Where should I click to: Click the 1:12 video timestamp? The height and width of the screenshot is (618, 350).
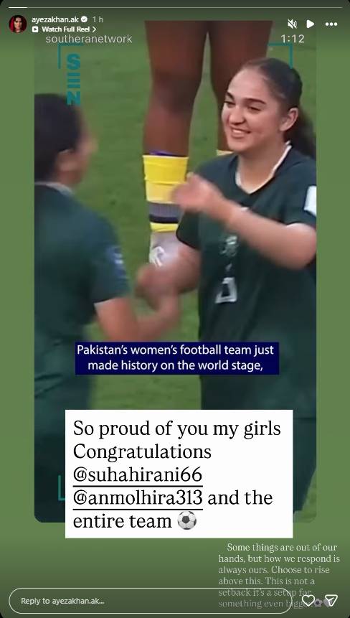pos(293,39)
